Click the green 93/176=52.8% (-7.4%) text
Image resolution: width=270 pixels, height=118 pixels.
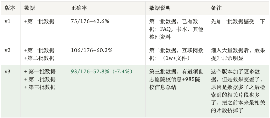coord(102,72)
